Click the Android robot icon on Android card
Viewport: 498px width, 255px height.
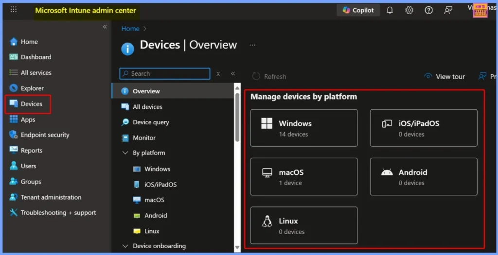tap(387, 172)
